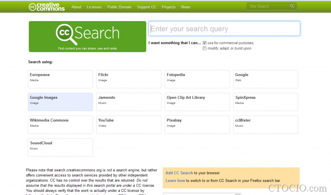Image resolution: width=331 pixels, height=195 pixels.
Task: Open the Licenses menu
Action: [94, 7]
